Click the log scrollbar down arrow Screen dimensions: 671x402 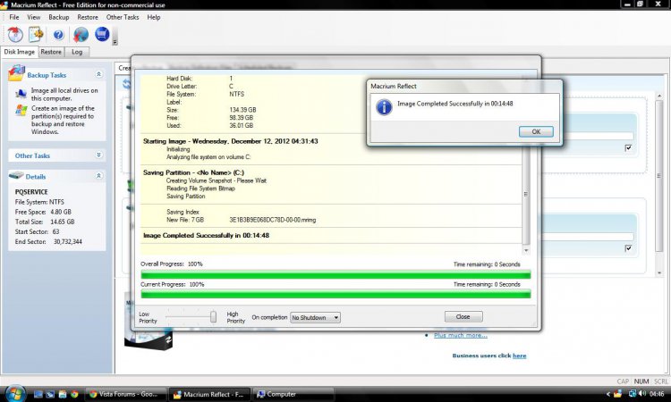(526, 251)
